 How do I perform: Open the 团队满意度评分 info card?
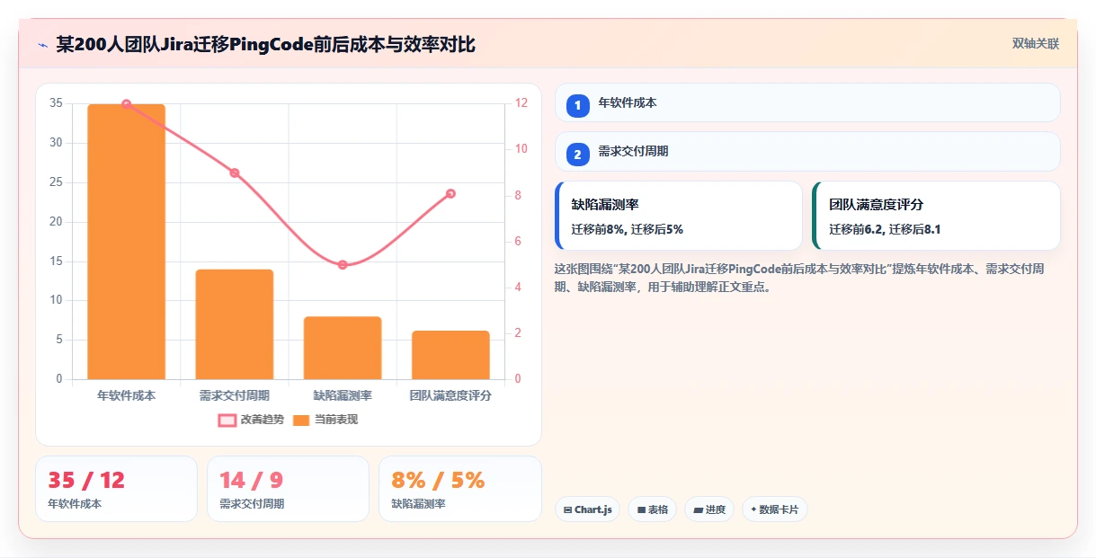click(936, 216)
